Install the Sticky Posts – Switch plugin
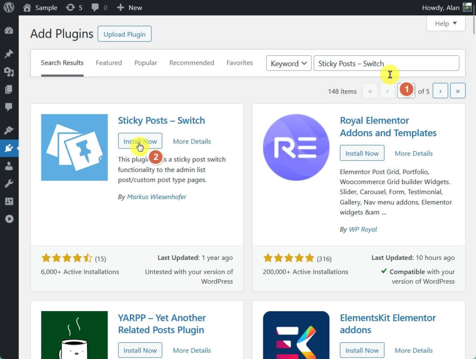The height and width of the screenshot is (359, 476). (140, 141)
